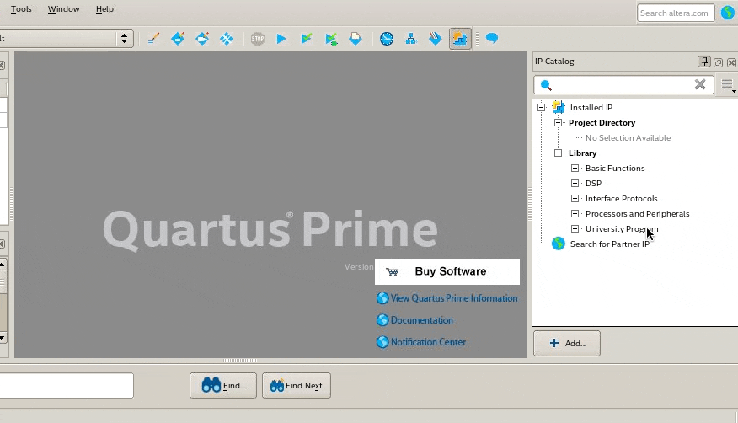Click the Buy Software button
738x423 pixels.
click(x=447, y=271)
